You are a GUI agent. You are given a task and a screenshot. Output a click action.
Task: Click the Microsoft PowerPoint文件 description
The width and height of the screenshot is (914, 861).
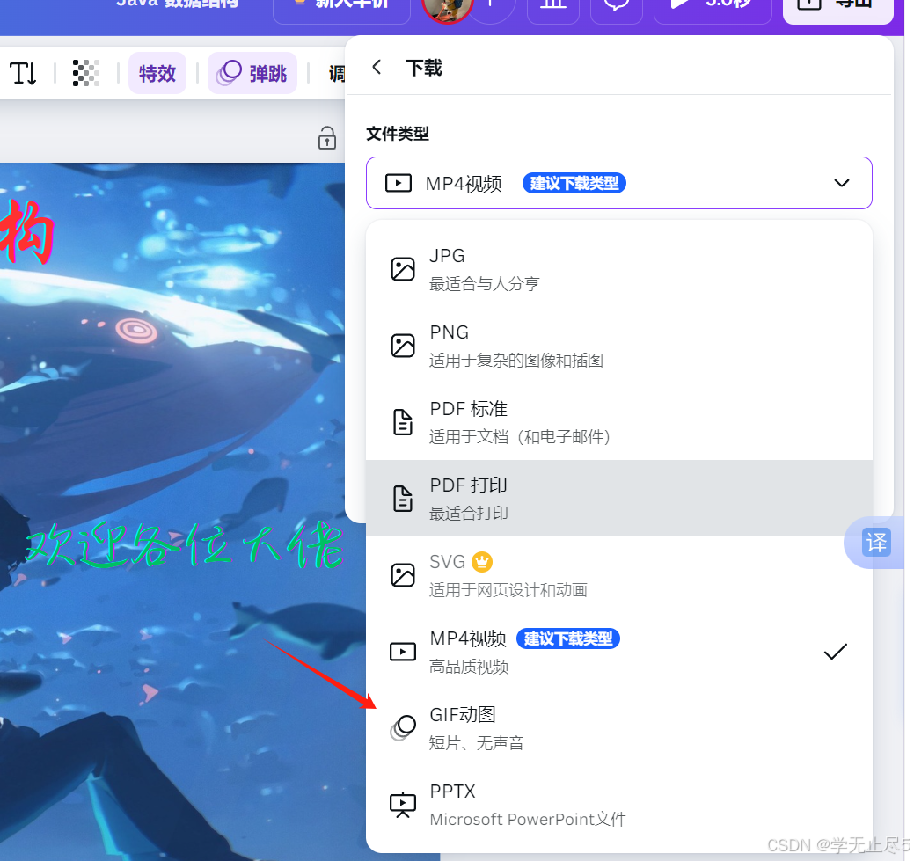[528, 819]
